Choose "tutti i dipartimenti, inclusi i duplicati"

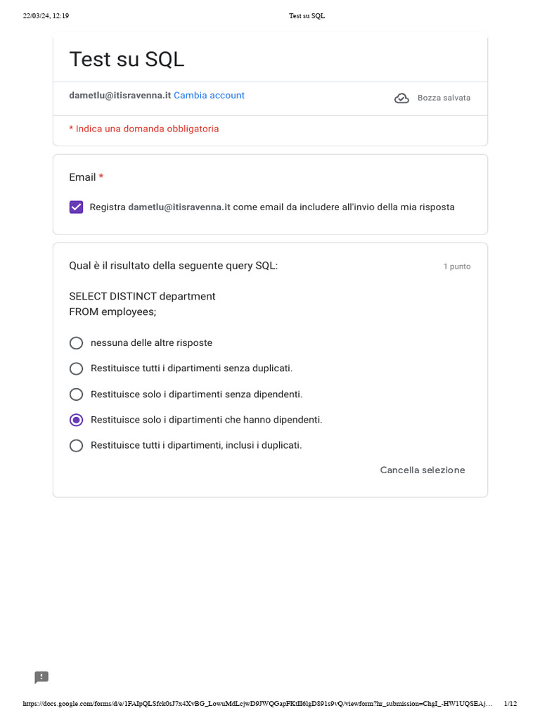click(77, 445)
